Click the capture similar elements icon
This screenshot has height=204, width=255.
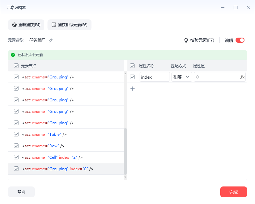coord(54,25)
